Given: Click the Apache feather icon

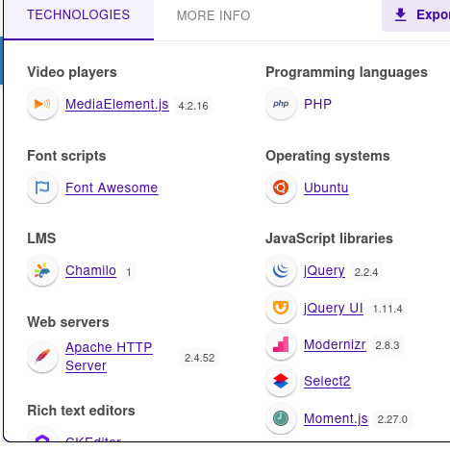Looking at the screenshot, I should coord(42,357).
